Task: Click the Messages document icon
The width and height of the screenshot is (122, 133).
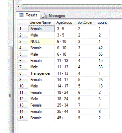Action: point(44,16)
